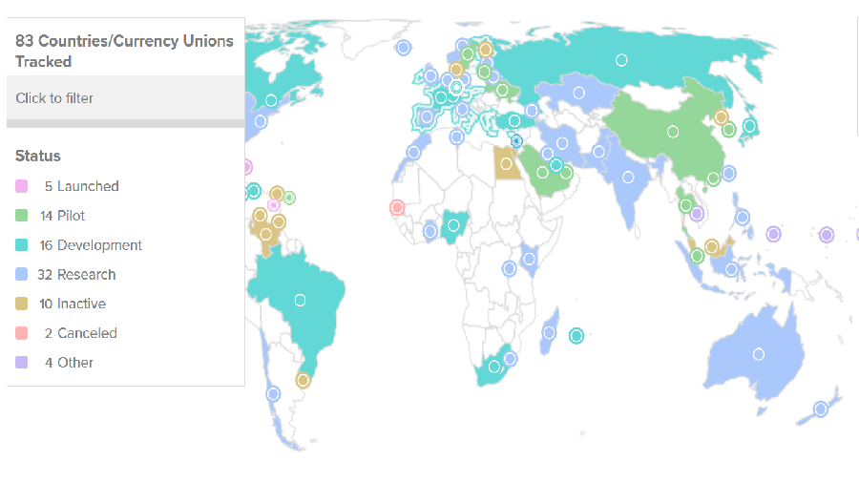The image size is (859, 483).
Task: Click the teal Development color swatch
Action: [x=21, y=244]
